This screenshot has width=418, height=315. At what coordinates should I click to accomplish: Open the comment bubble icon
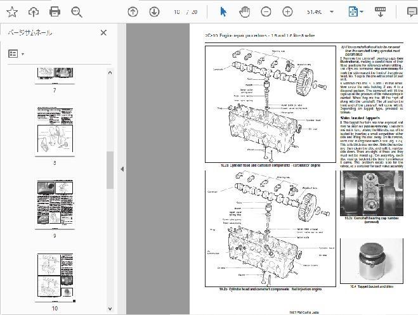tap(412, 12)
